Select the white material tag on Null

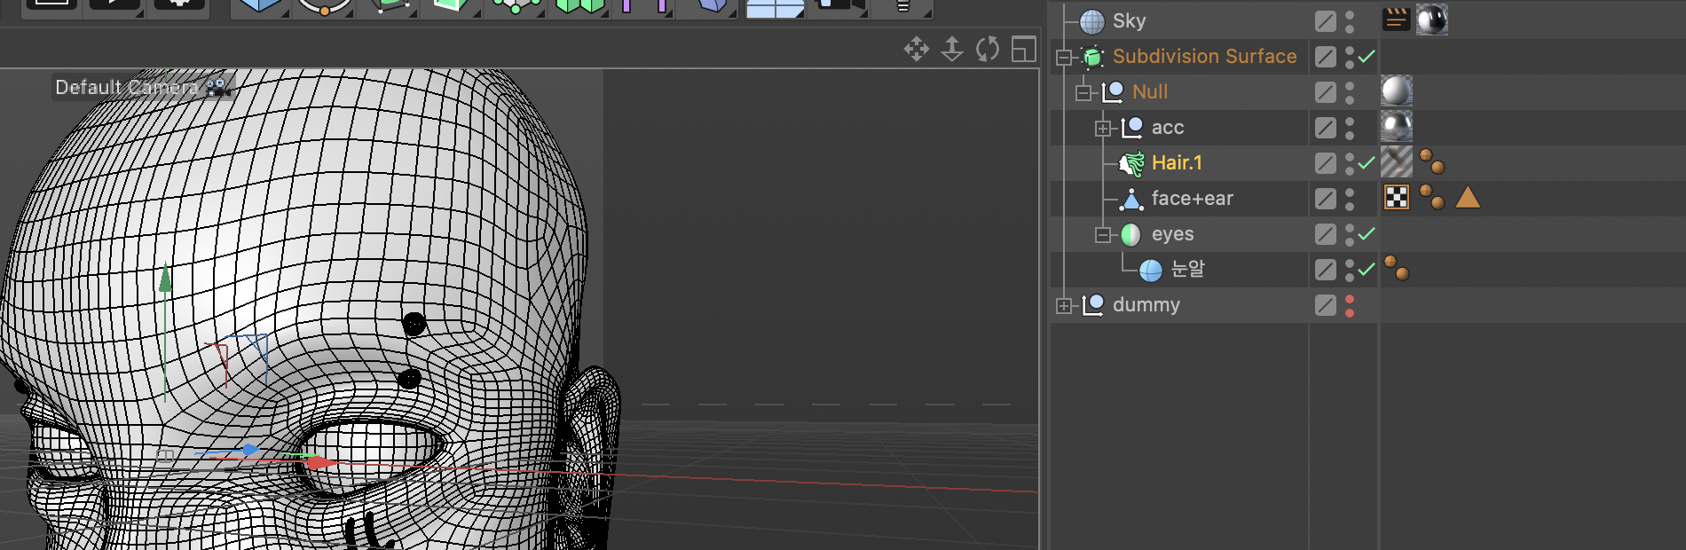1397,90
